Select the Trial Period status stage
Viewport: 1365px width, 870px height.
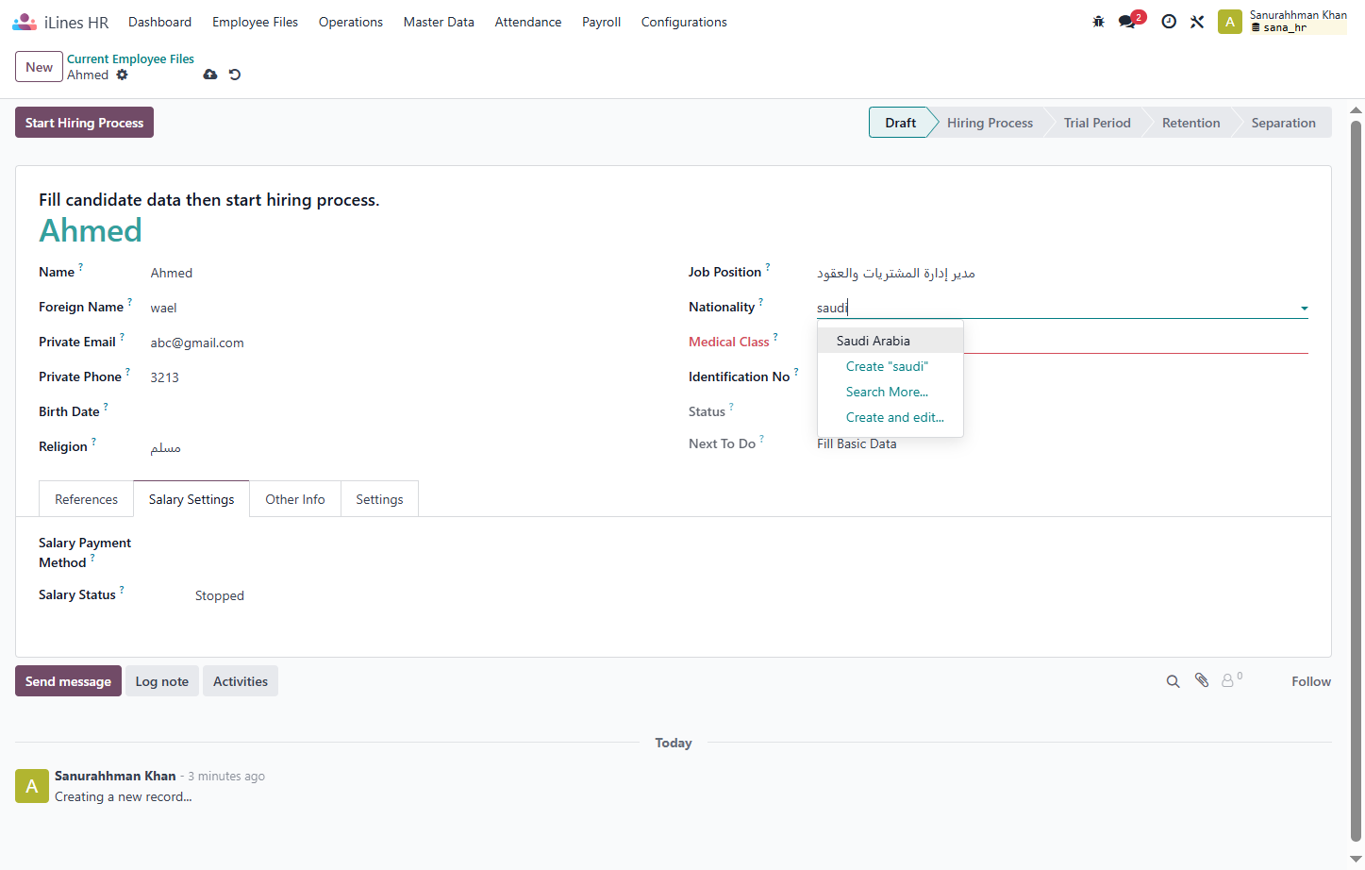pyautogui.click(x=1097, y=123)
